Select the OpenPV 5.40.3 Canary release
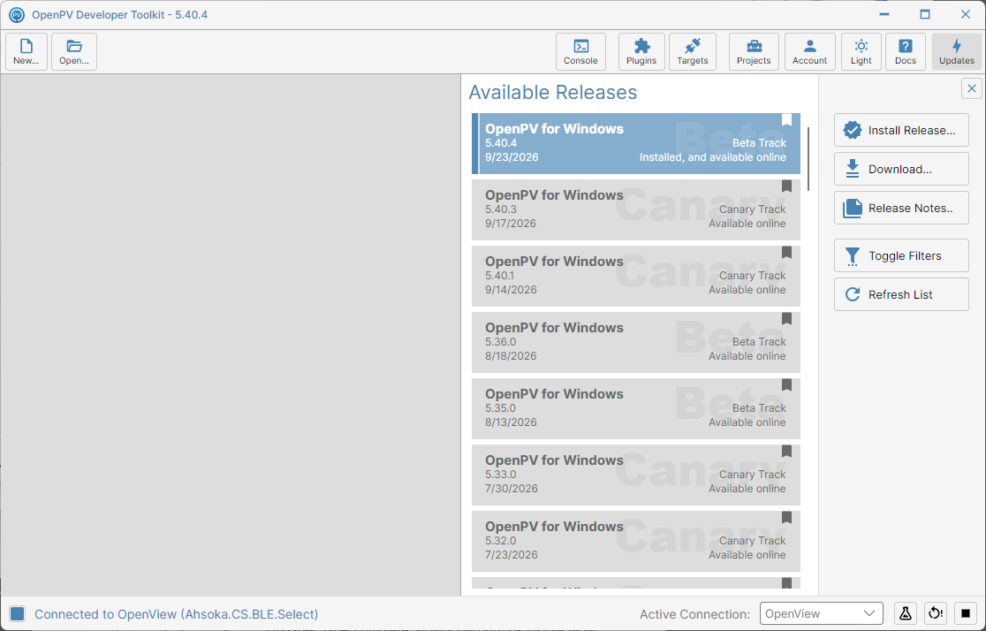Screen dimensions: 986x631 click(x=636, y=209)
